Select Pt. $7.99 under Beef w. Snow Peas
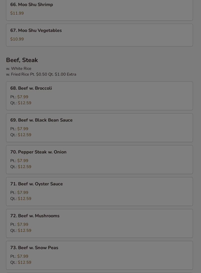 coord(23,256)
